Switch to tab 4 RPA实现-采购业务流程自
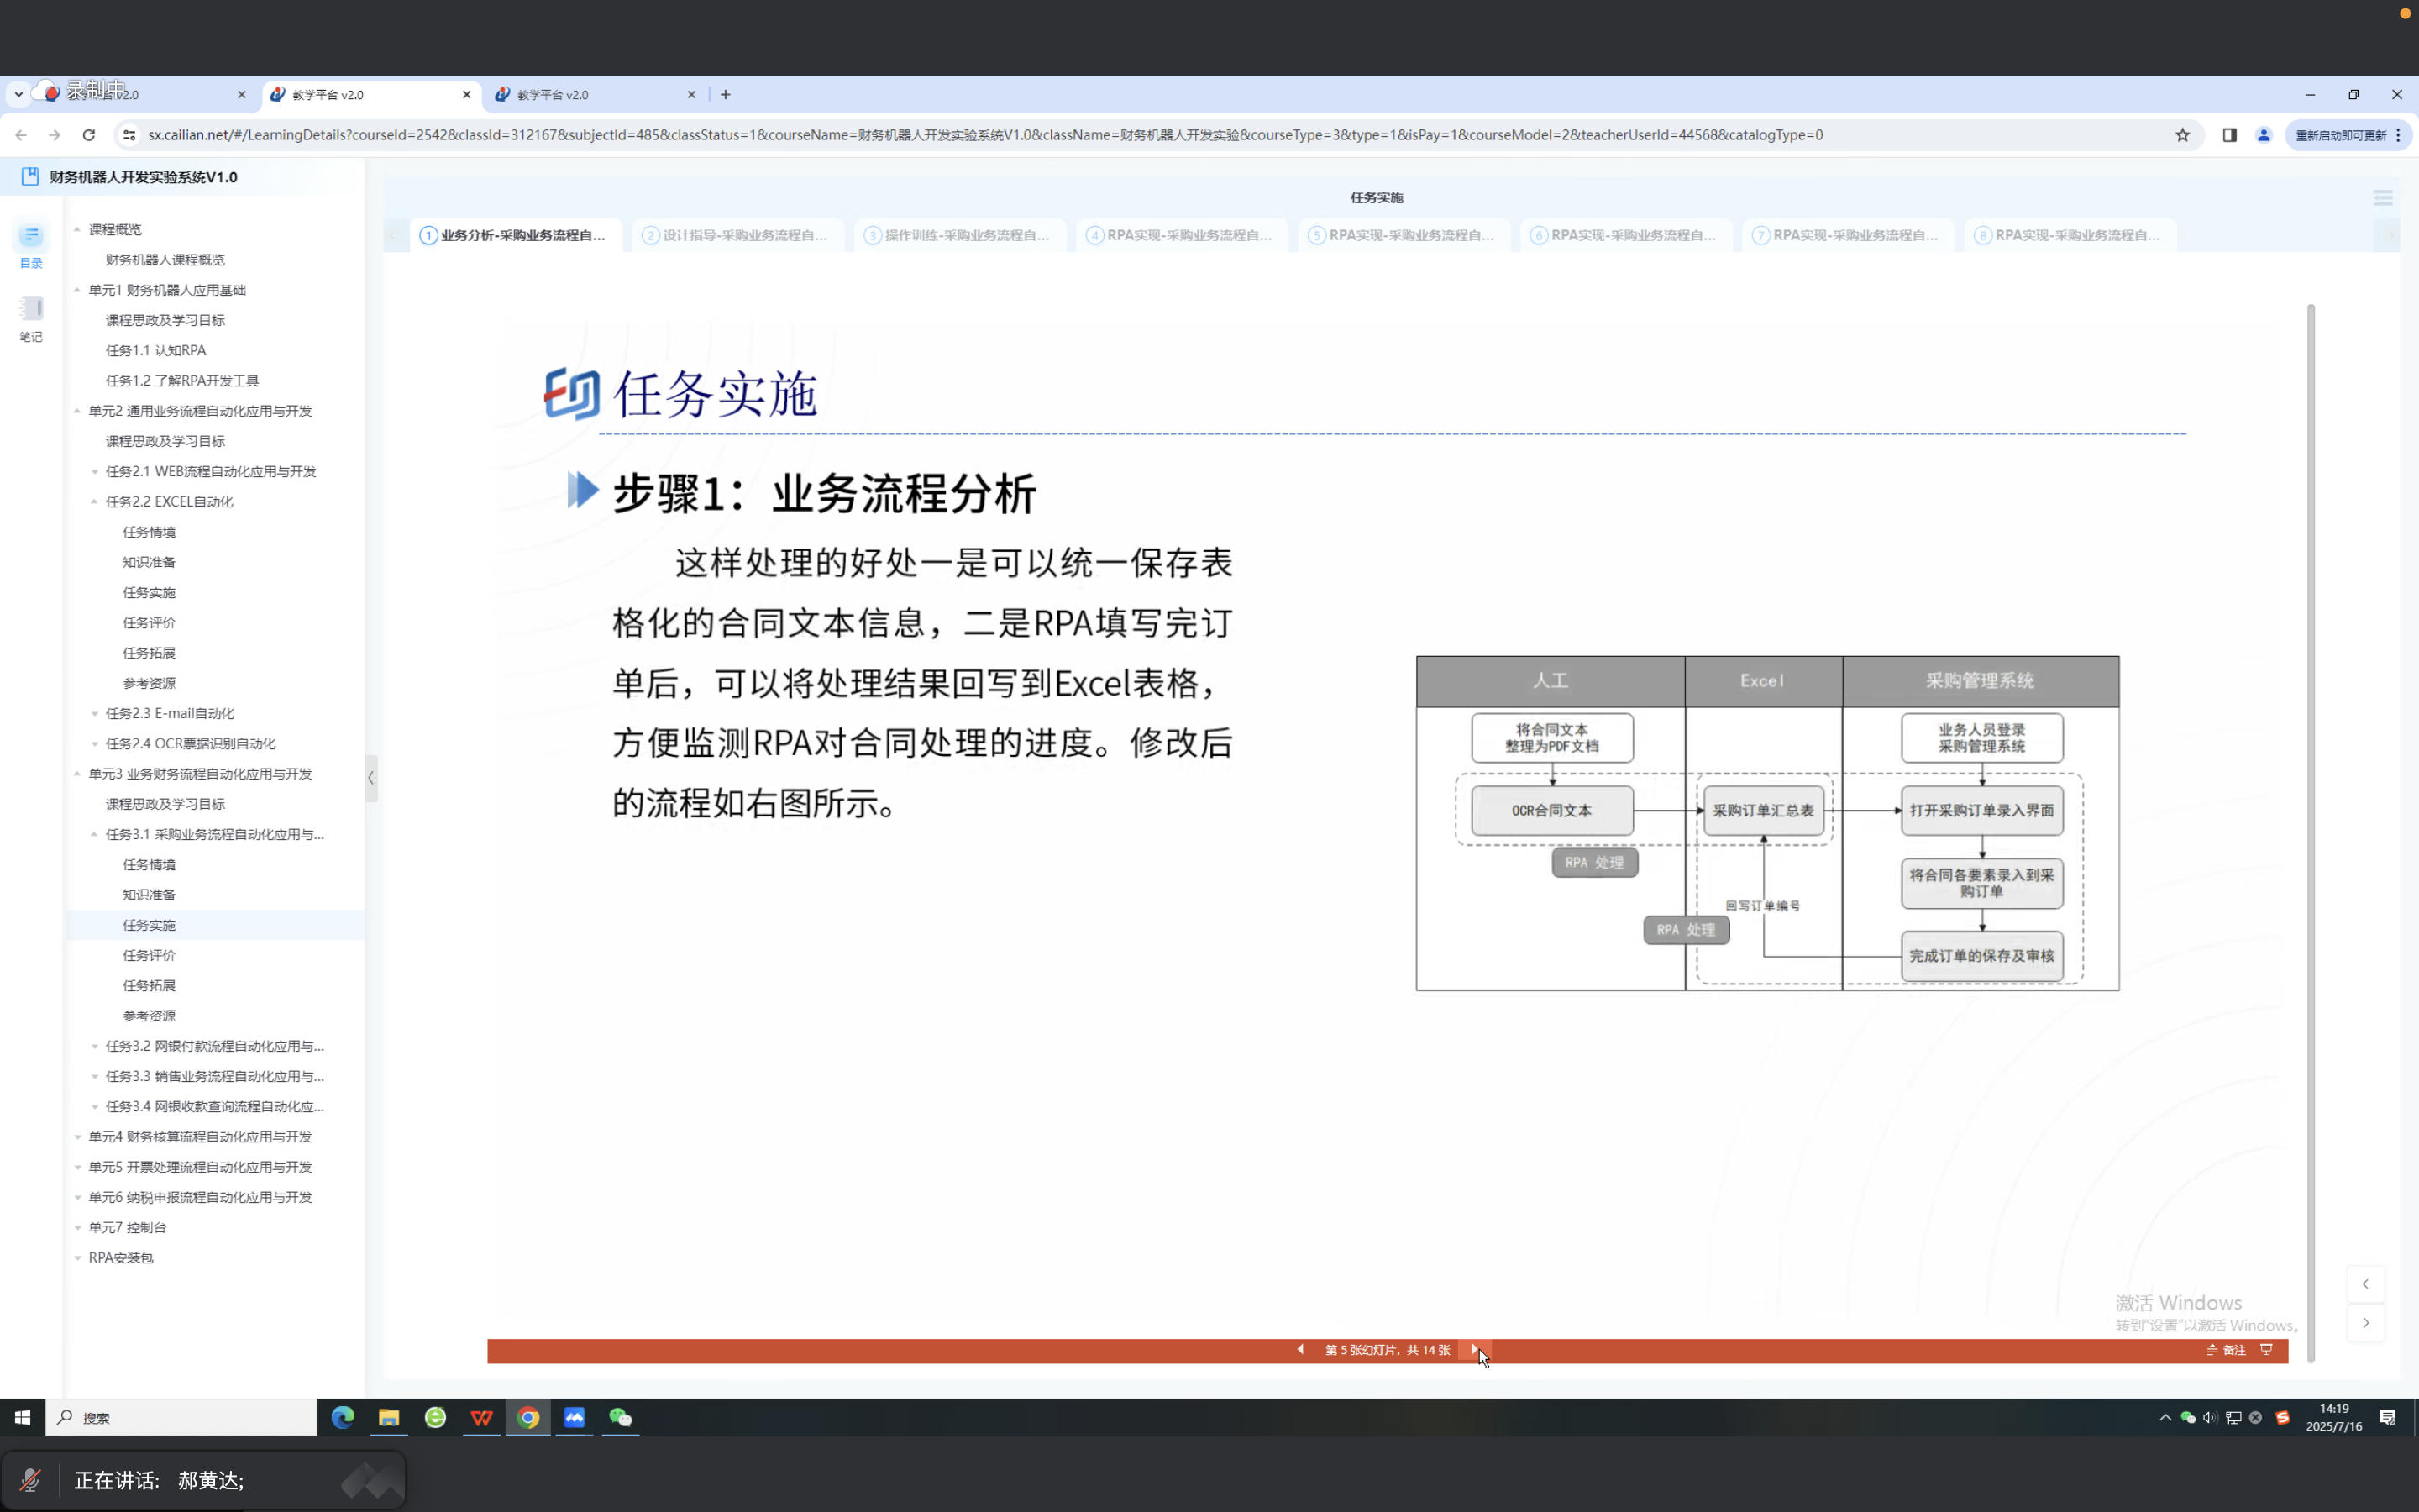The height and width of the screenshot is (1512, 2419). [1180, 235]
